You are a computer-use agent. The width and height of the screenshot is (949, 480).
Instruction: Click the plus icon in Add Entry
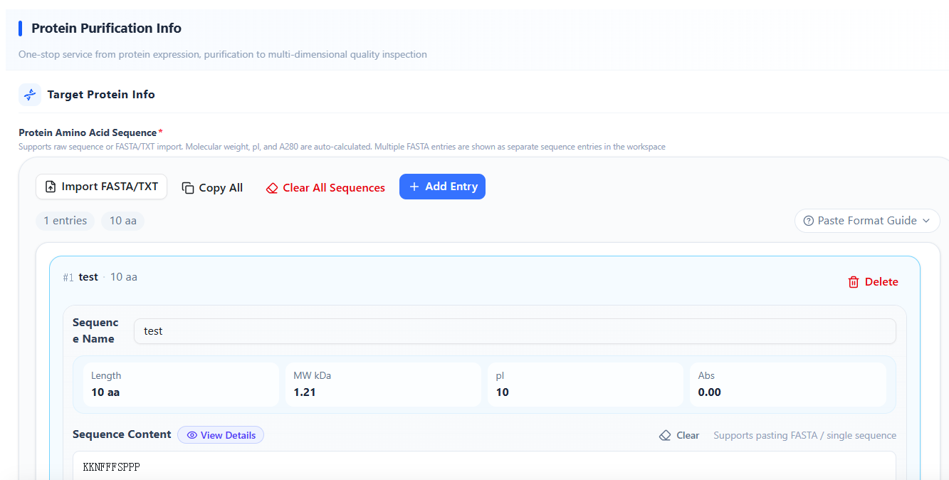[x=414, y=187]
